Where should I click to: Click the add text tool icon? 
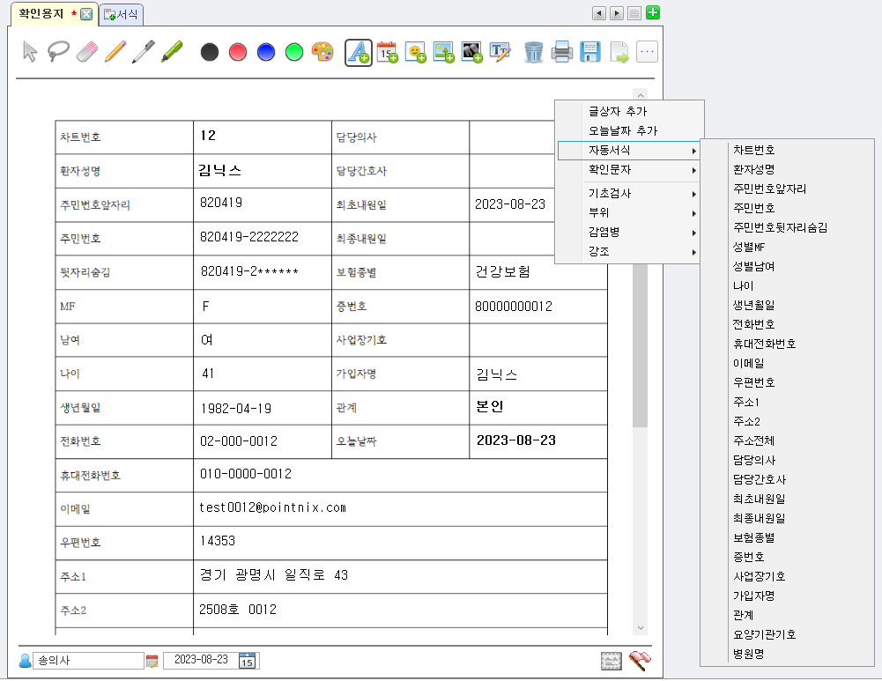(358, 52)
